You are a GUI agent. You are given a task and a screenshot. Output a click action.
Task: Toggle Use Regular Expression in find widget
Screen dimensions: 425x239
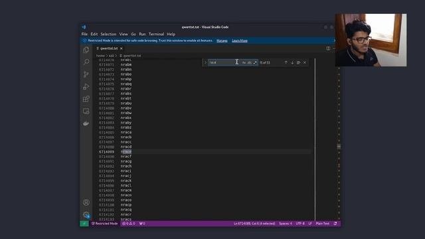pyautogui.click(x=255, y=62)
